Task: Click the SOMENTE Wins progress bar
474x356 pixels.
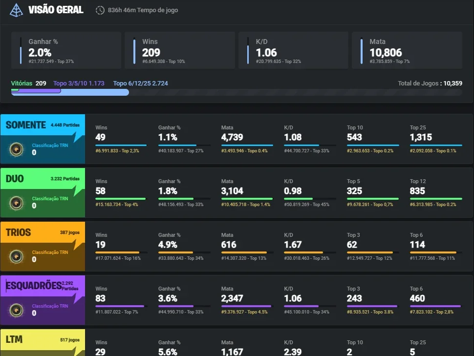Action: tap(122, 145)
